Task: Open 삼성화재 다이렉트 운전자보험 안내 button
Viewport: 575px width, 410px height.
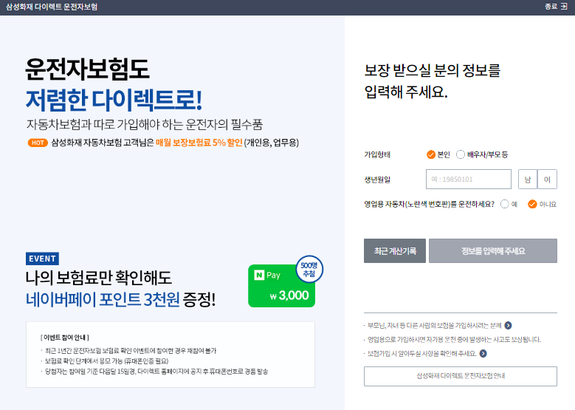Action: (x=461, y=376)
